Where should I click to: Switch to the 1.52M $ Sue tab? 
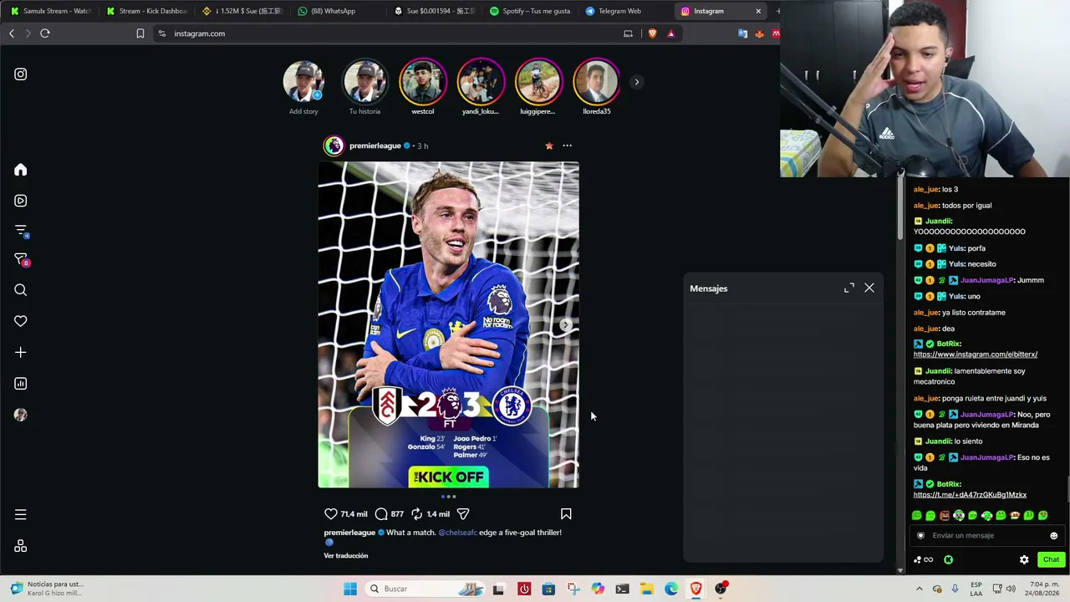tap(242, 11)
